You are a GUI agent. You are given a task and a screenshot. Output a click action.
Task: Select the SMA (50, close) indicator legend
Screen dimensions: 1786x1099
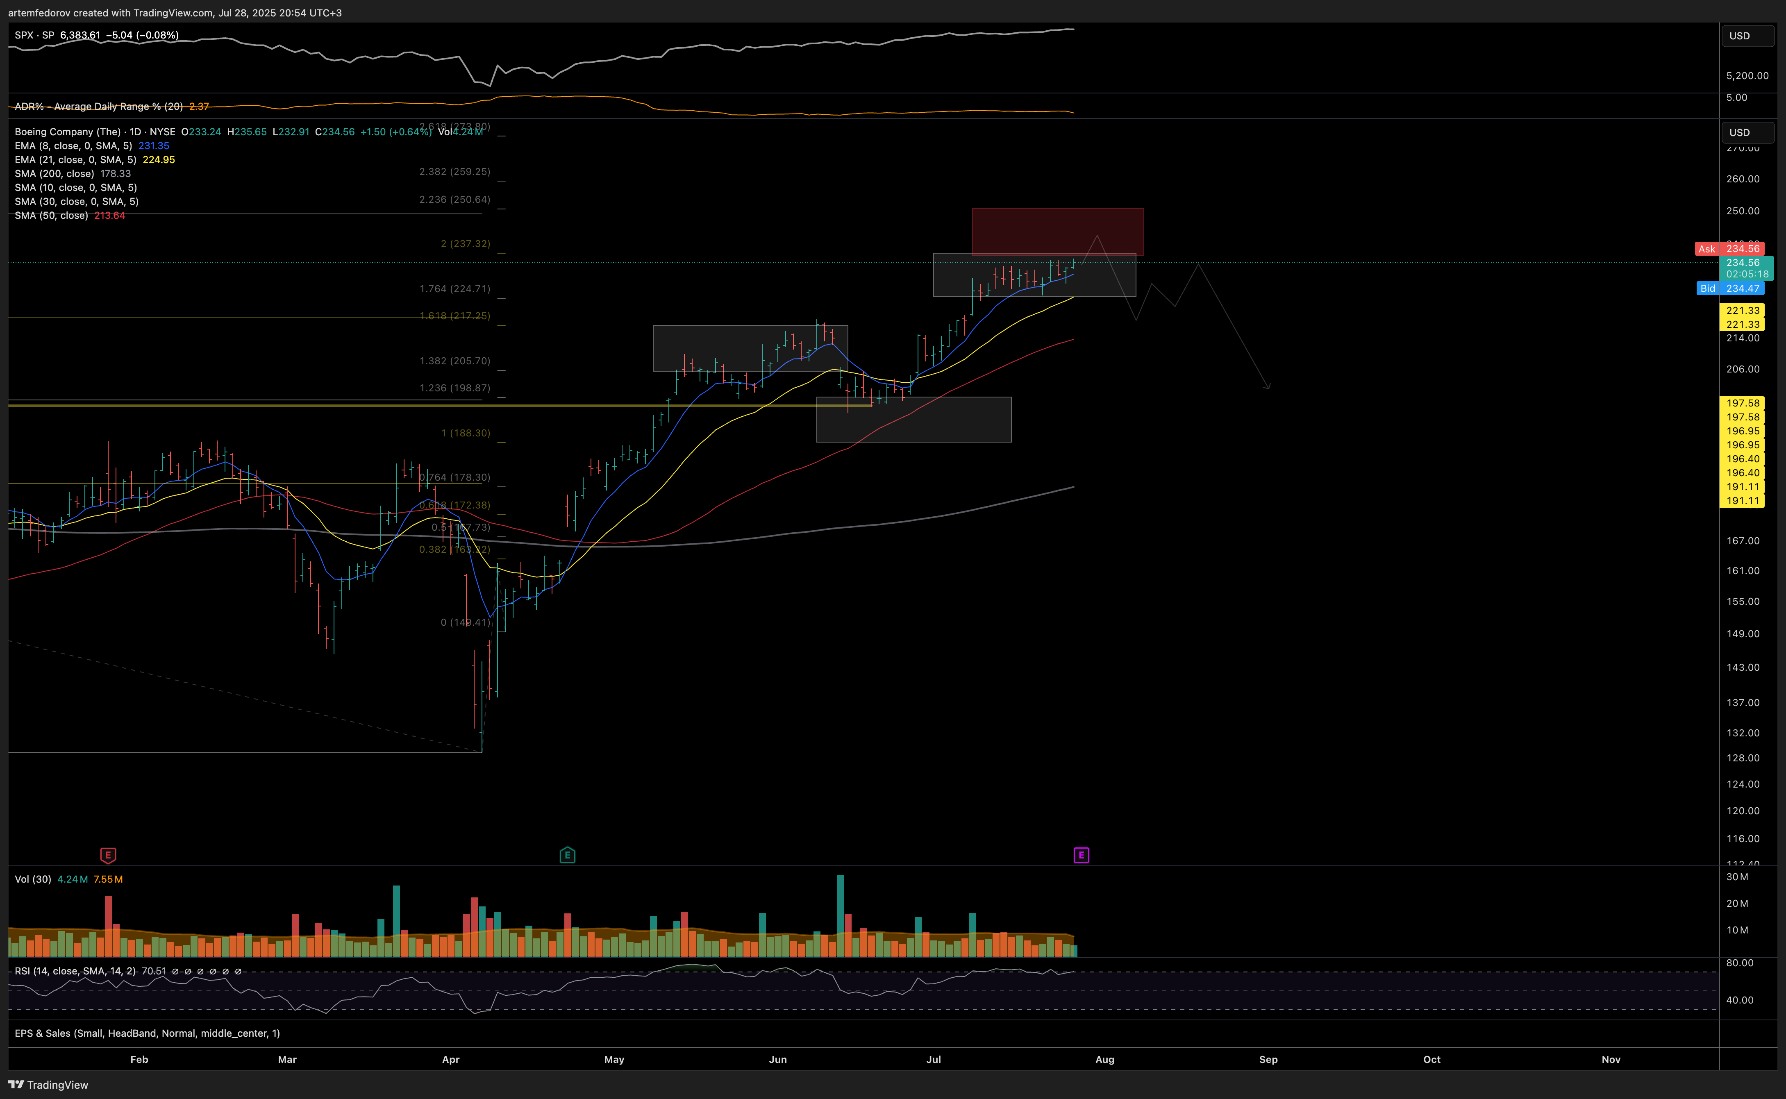[x=51, y=215]
